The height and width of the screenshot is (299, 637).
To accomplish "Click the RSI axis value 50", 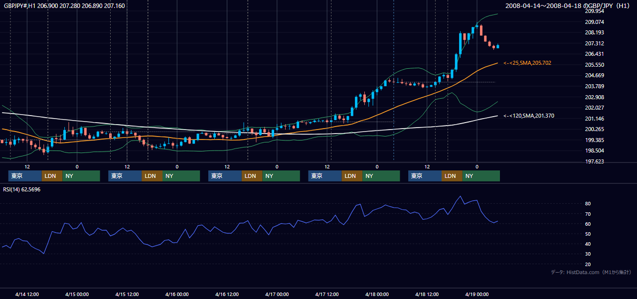I will point(588,234).
